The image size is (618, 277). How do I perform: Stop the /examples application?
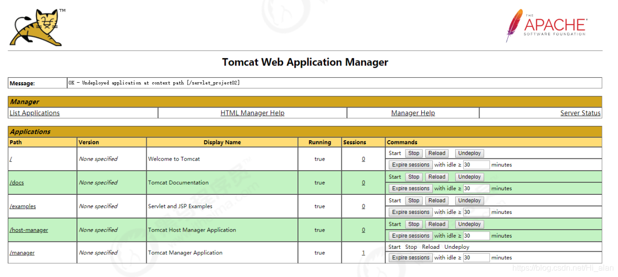tap(414, 201)
